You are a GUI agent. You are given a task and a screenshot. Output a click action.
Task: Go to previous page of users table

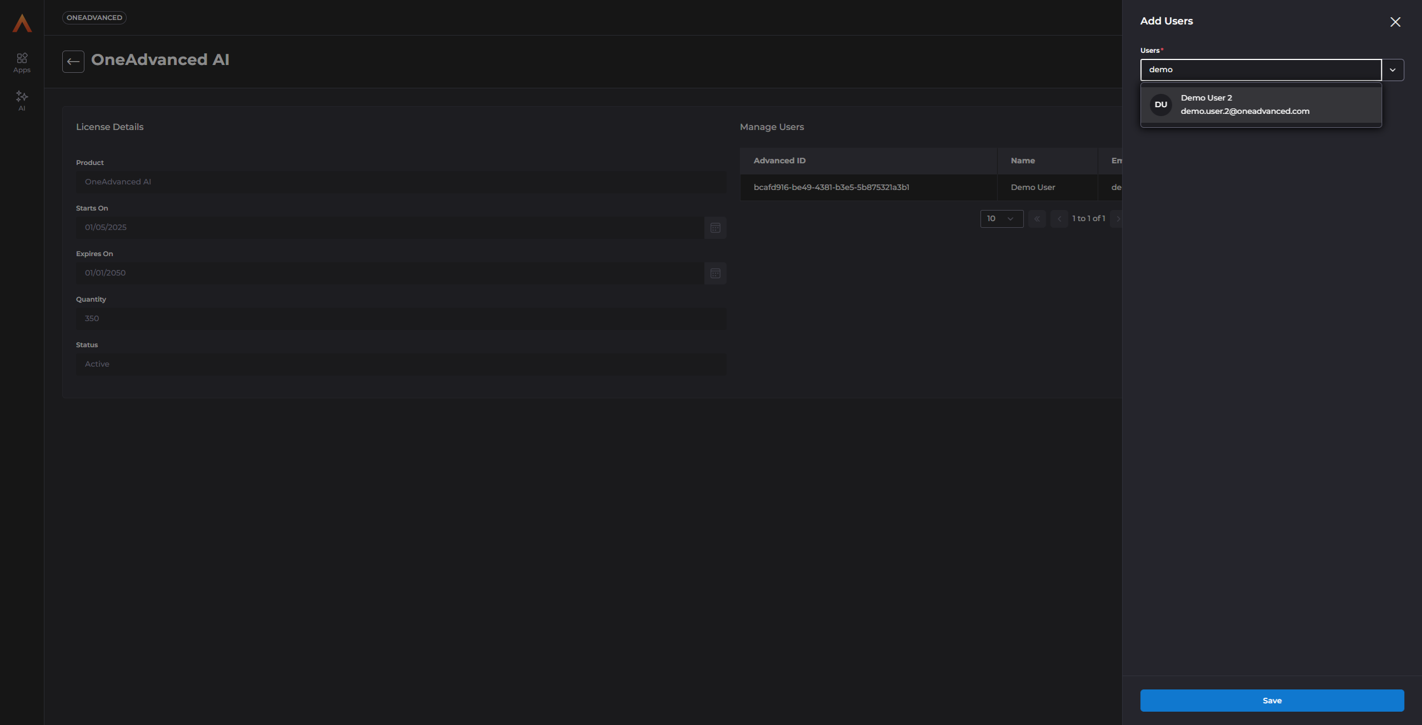coord(1059,219)
